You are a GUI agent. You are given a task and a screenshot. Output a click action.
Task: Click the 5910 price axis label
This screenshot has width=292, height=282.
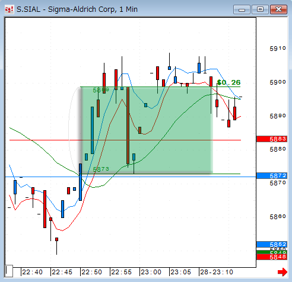278,49
